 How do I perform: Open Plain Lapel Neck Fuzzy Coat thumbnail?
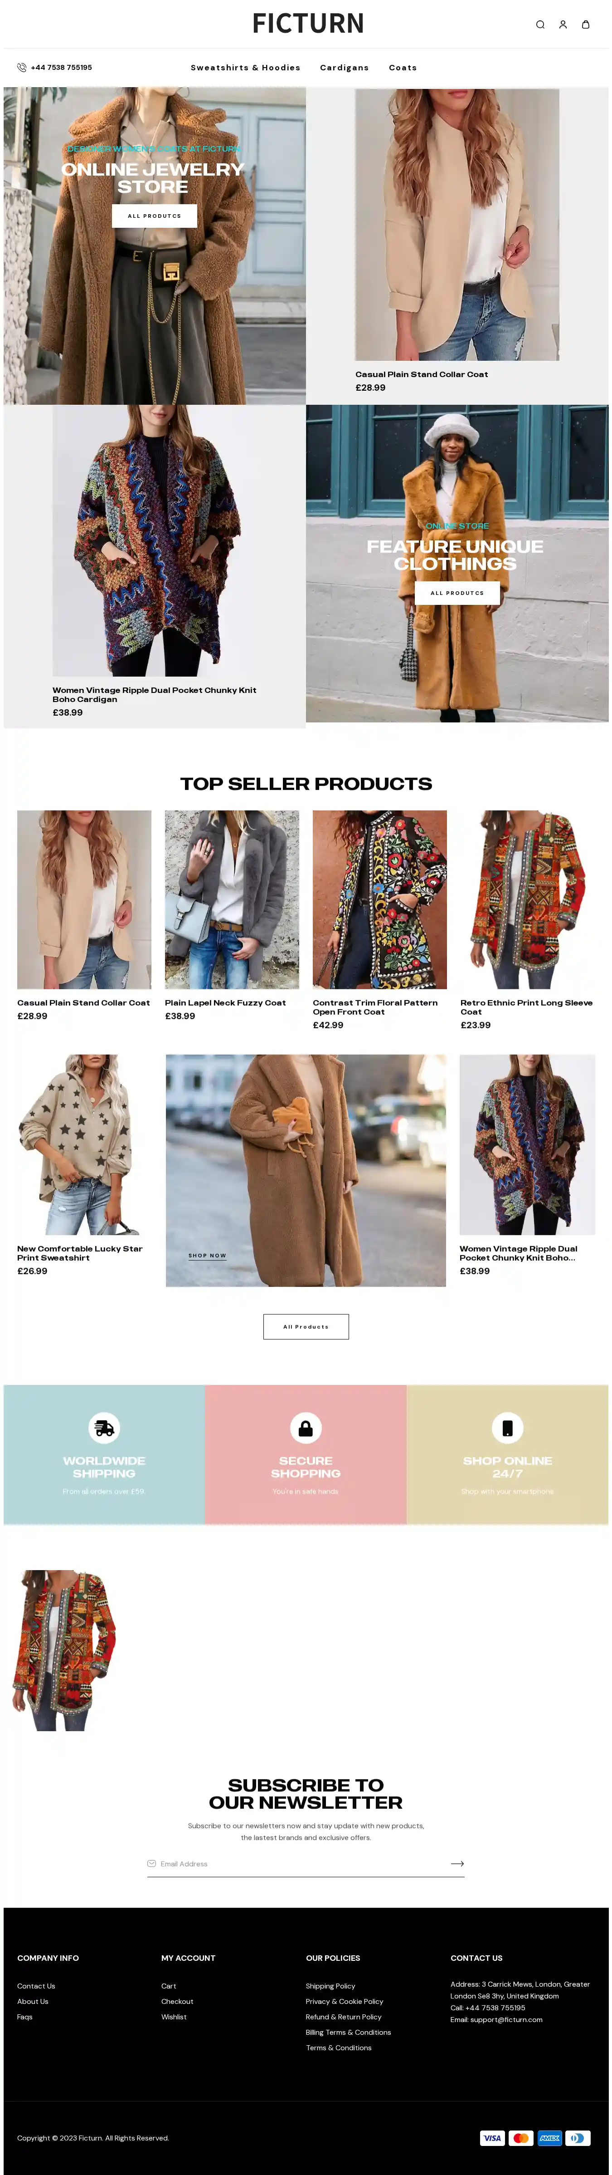point(232,899)
